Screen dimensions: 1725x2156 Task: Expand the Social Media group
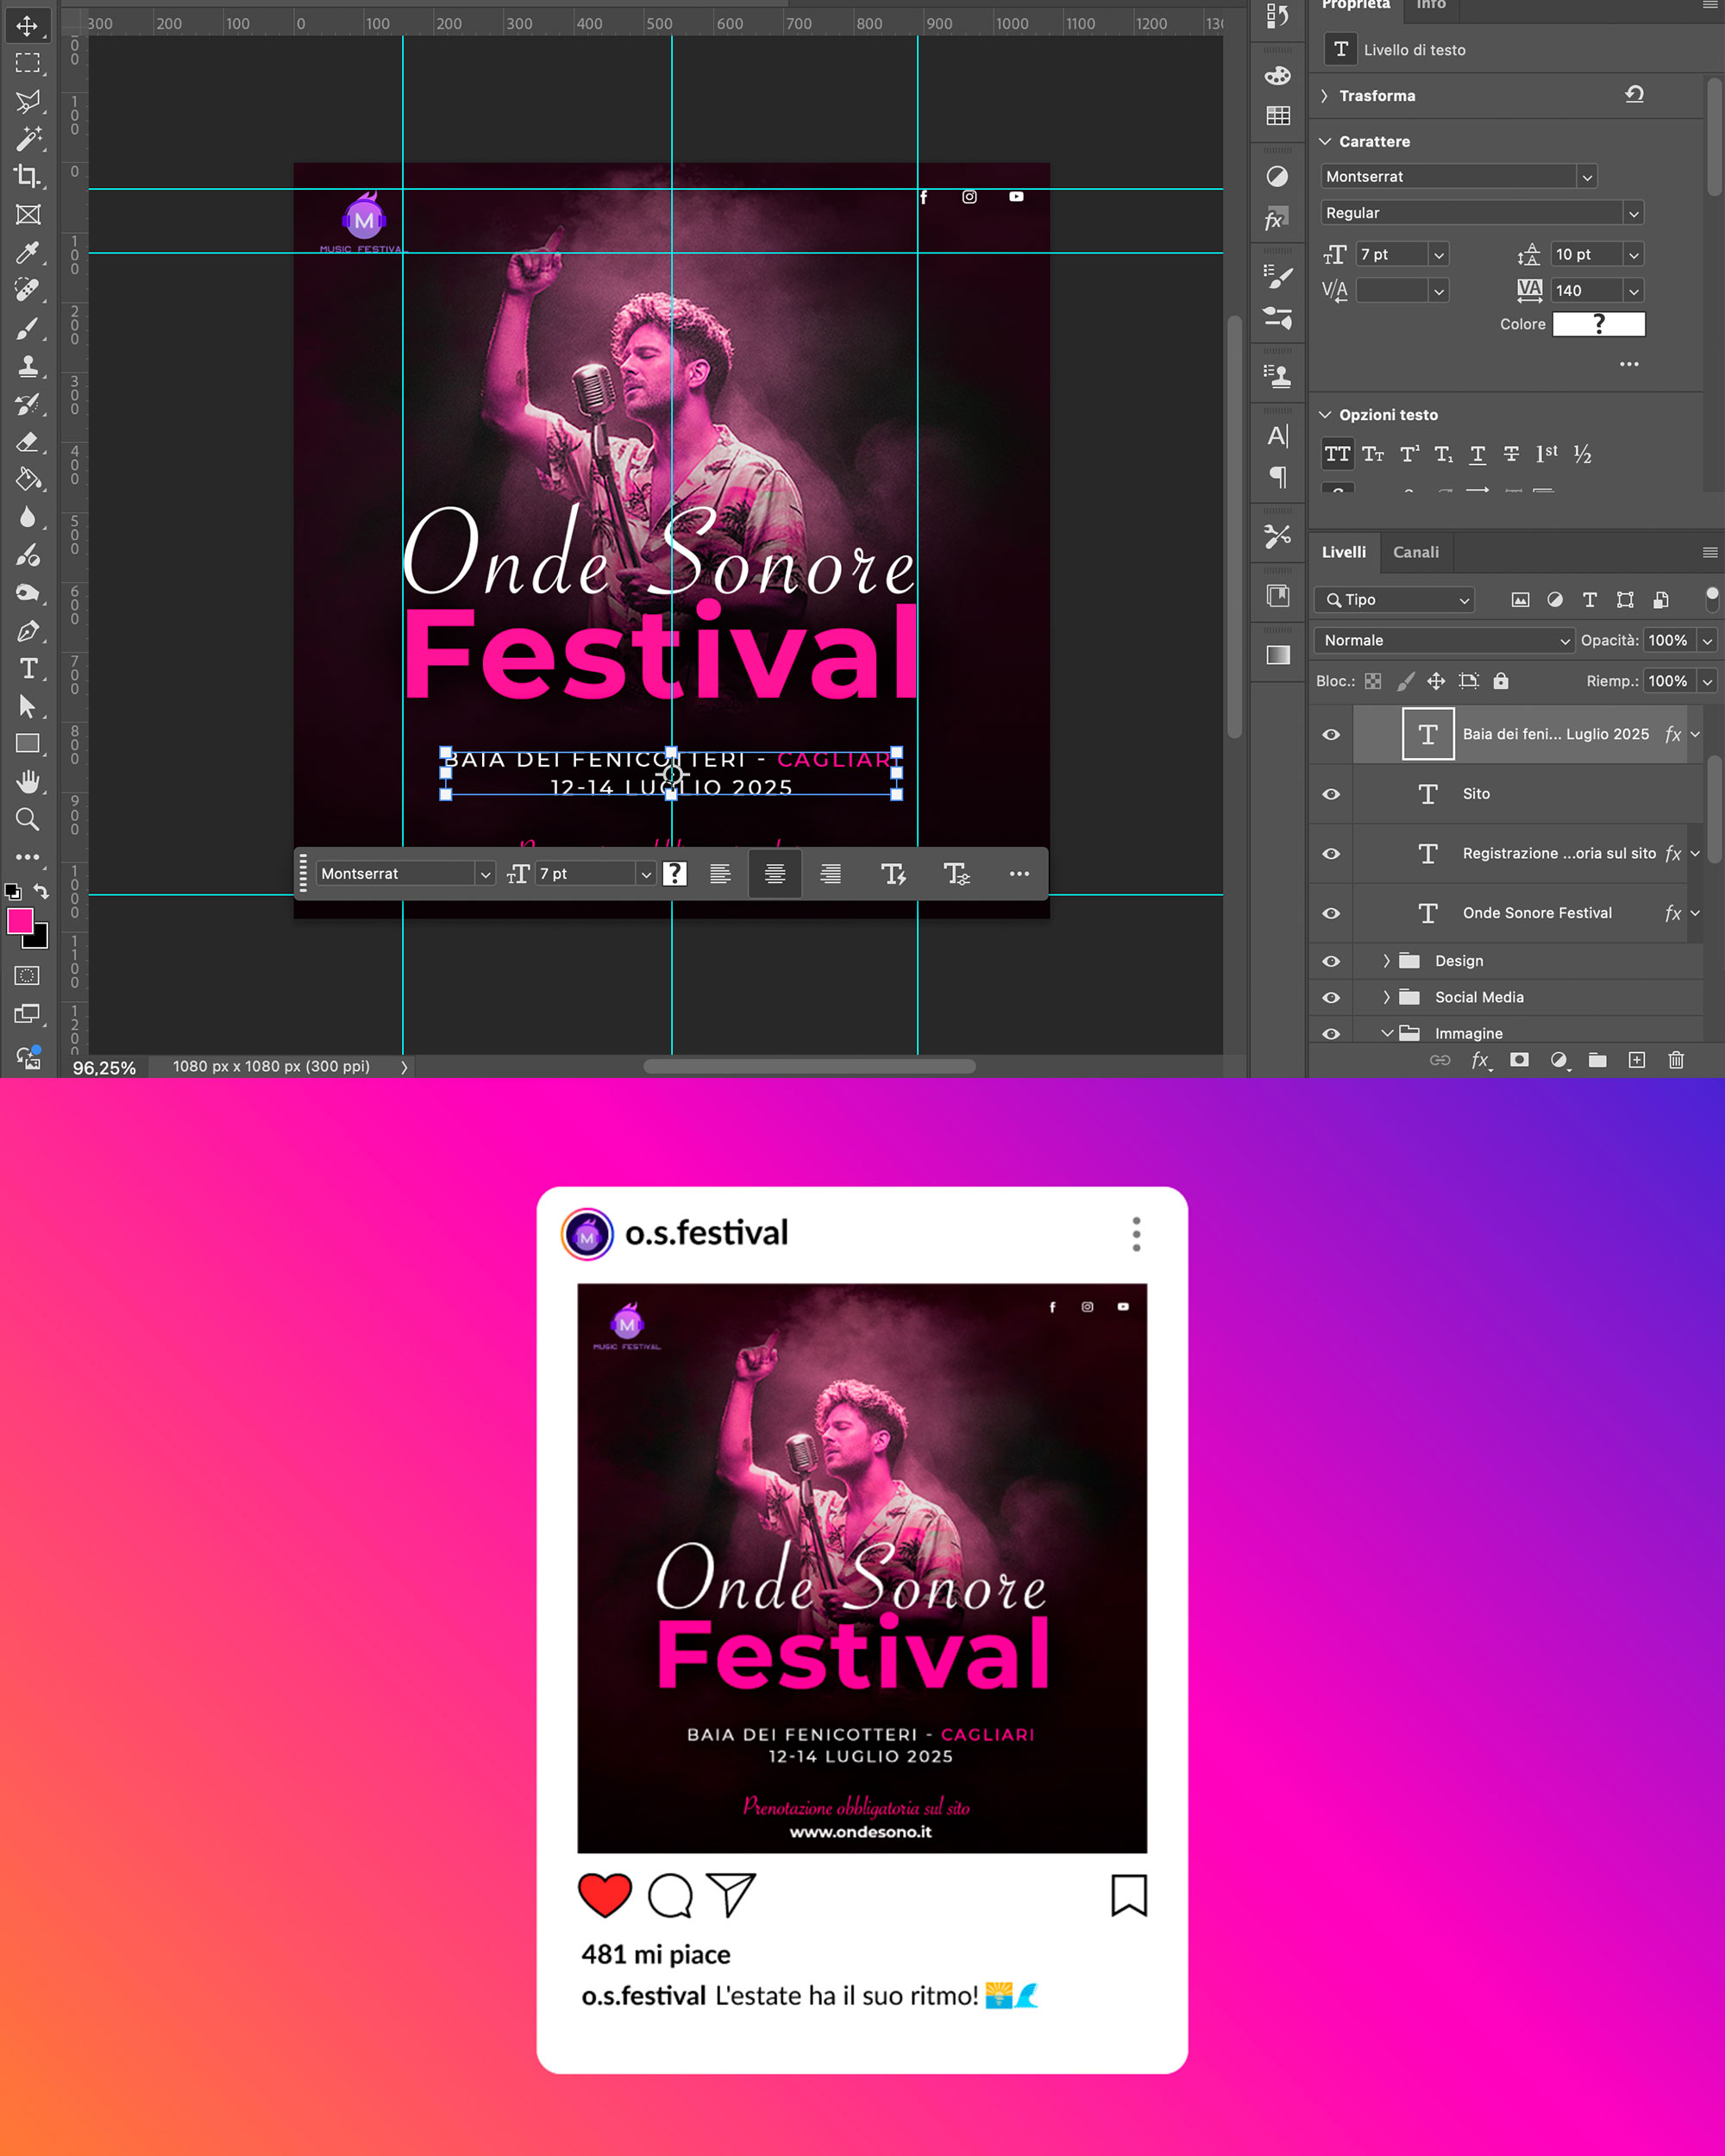click(1386, 997)
